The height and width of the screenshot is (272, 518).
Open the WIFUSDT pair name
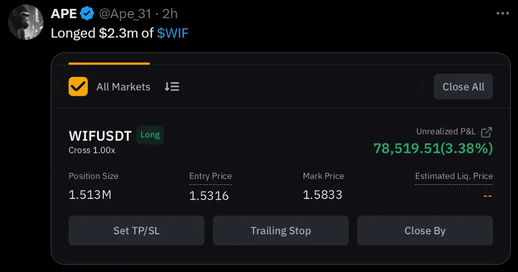tap(100, 136)
